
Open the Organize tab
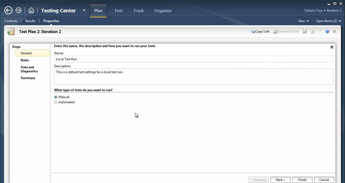[x=163, y=11]
